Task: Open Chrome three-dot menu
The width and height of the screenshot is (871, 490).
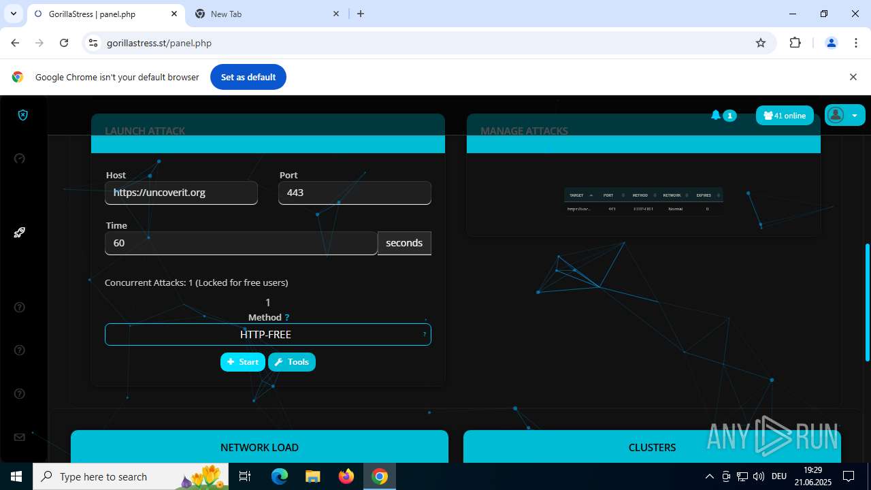Action: click(856, 43)
